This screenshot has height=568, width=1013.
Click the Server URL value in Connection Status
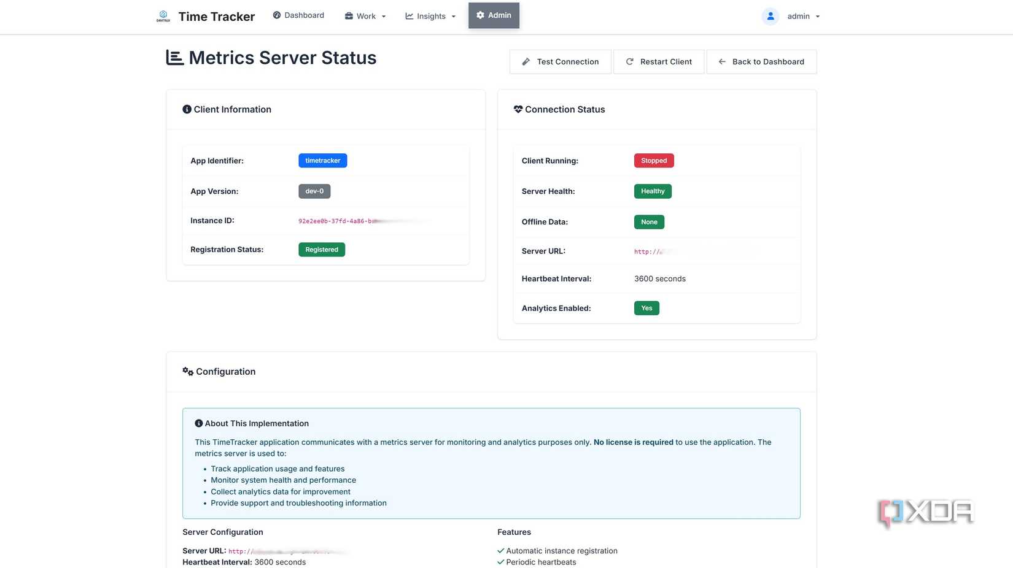(x=654, y=251)
